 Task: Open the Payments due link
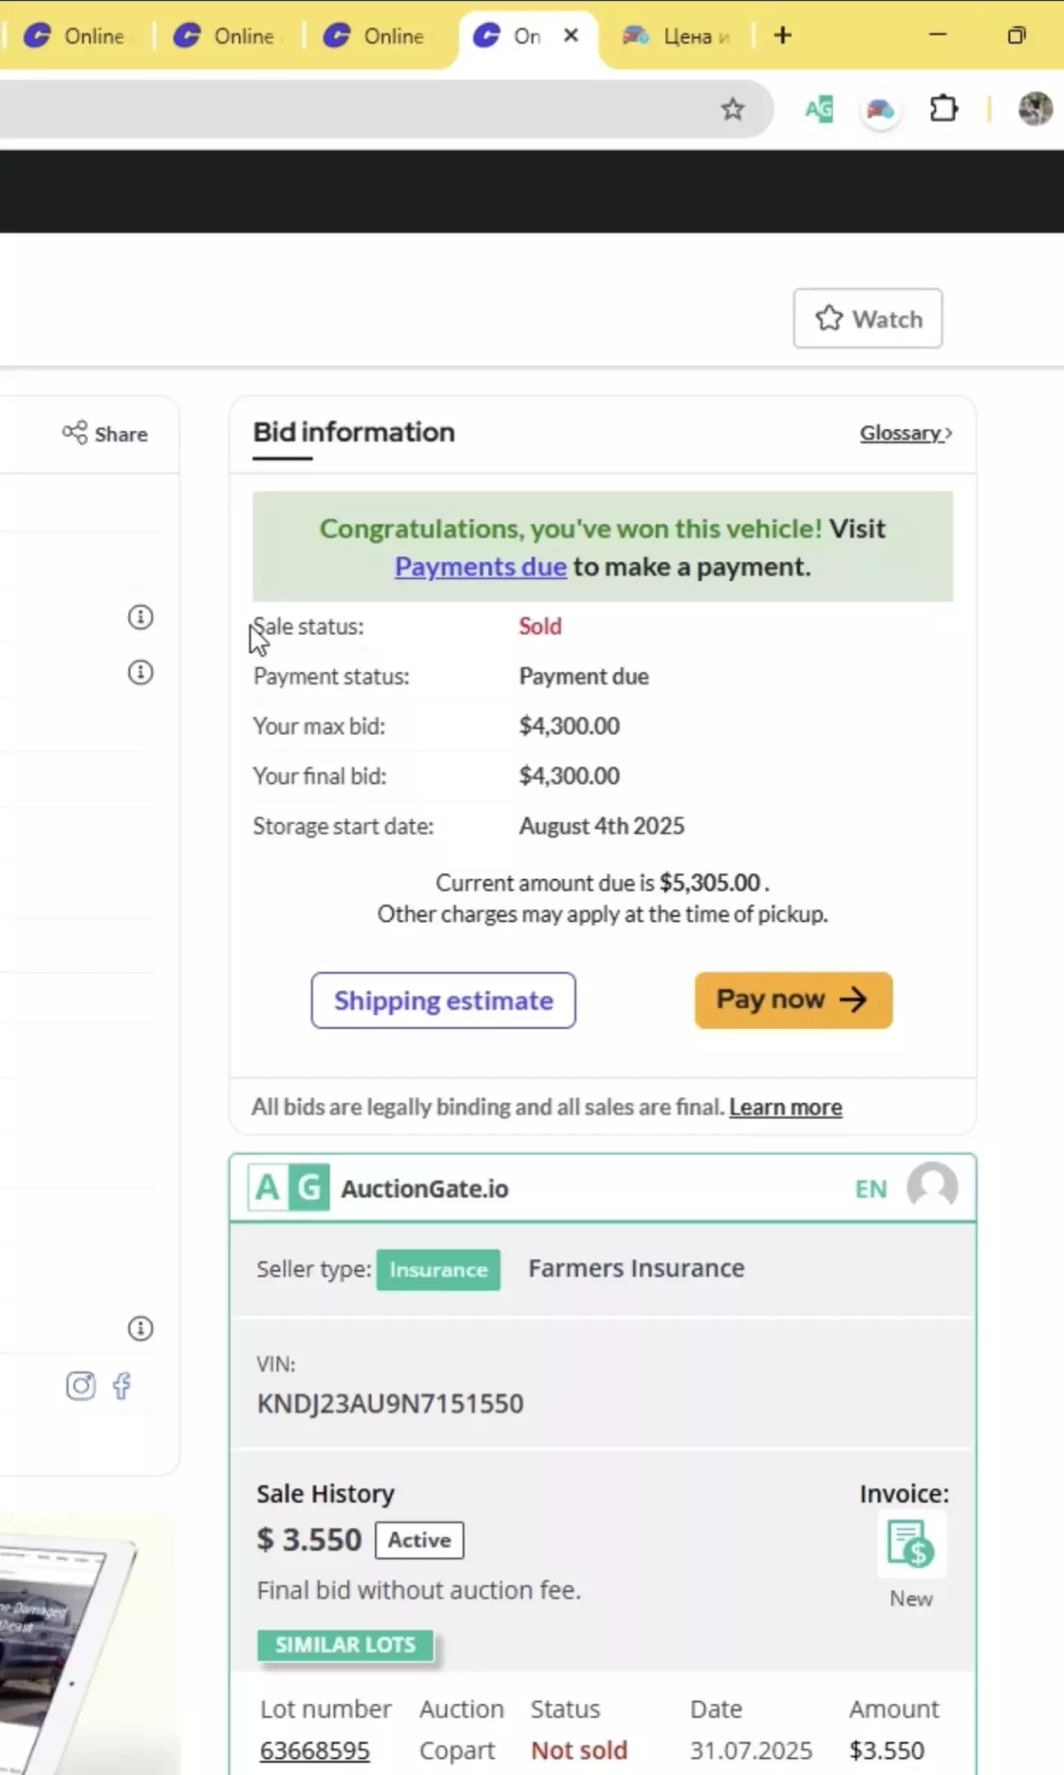pos(480,566)
